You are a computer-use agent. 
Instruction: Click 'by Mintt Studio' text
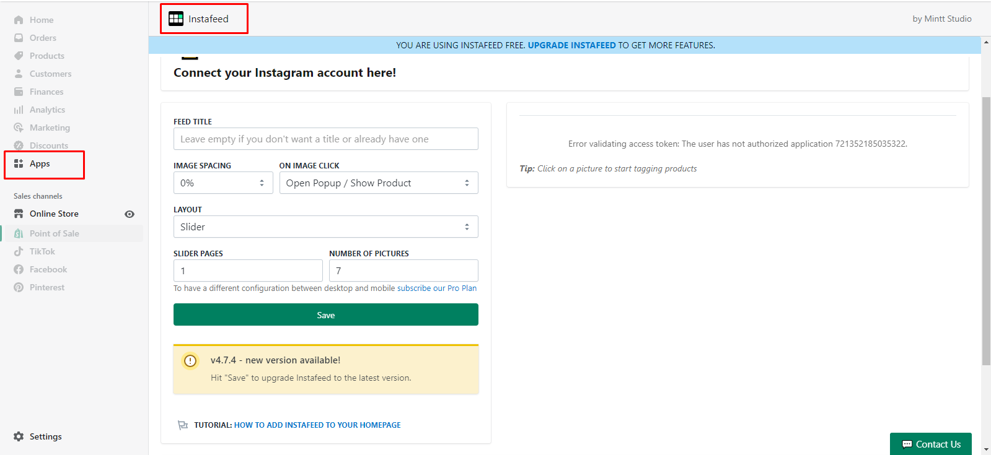pos(942,19)
